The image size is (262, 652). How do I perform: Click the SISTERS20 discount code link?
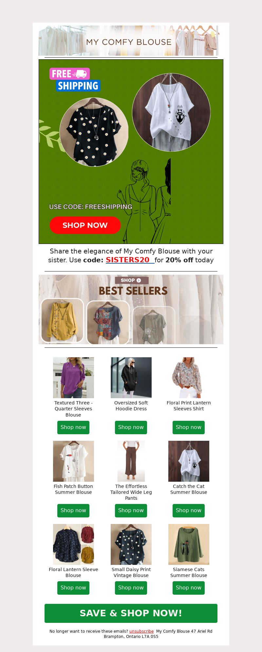click(130, 260)
